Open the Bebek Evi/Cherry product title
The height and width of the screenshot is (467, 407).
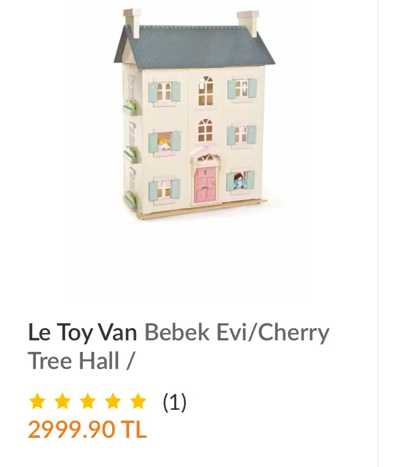[237, 332]
